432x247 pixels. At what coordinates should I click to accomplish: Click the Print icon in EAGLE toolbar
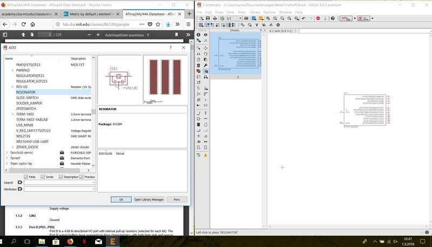pos(215,18)
